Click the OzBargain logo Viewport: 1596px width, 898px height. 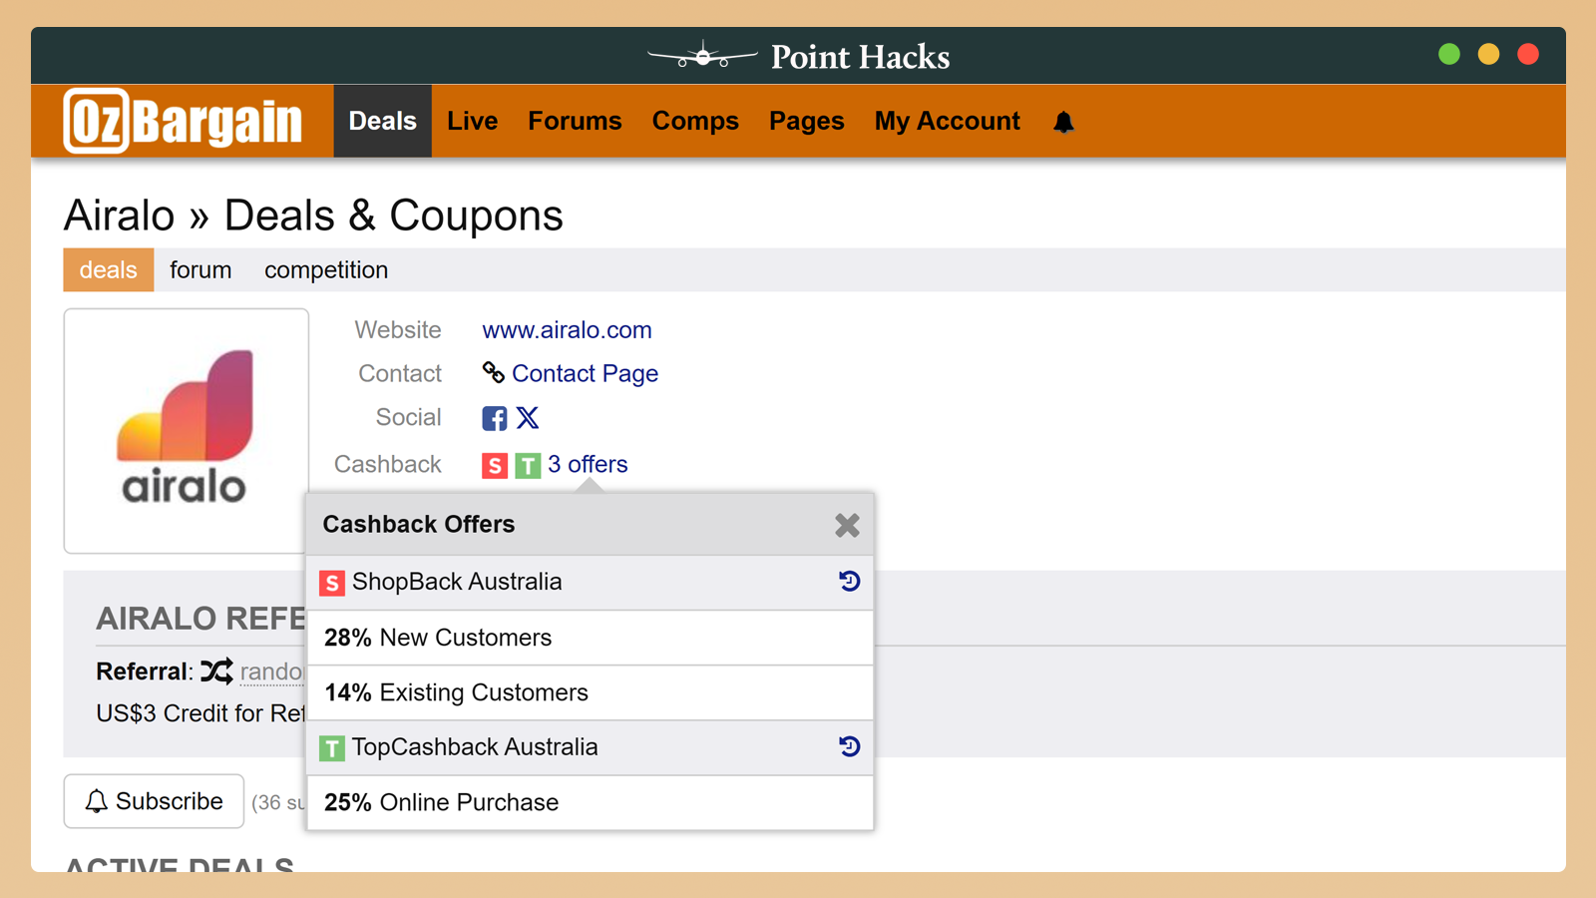tap(183, 122)
